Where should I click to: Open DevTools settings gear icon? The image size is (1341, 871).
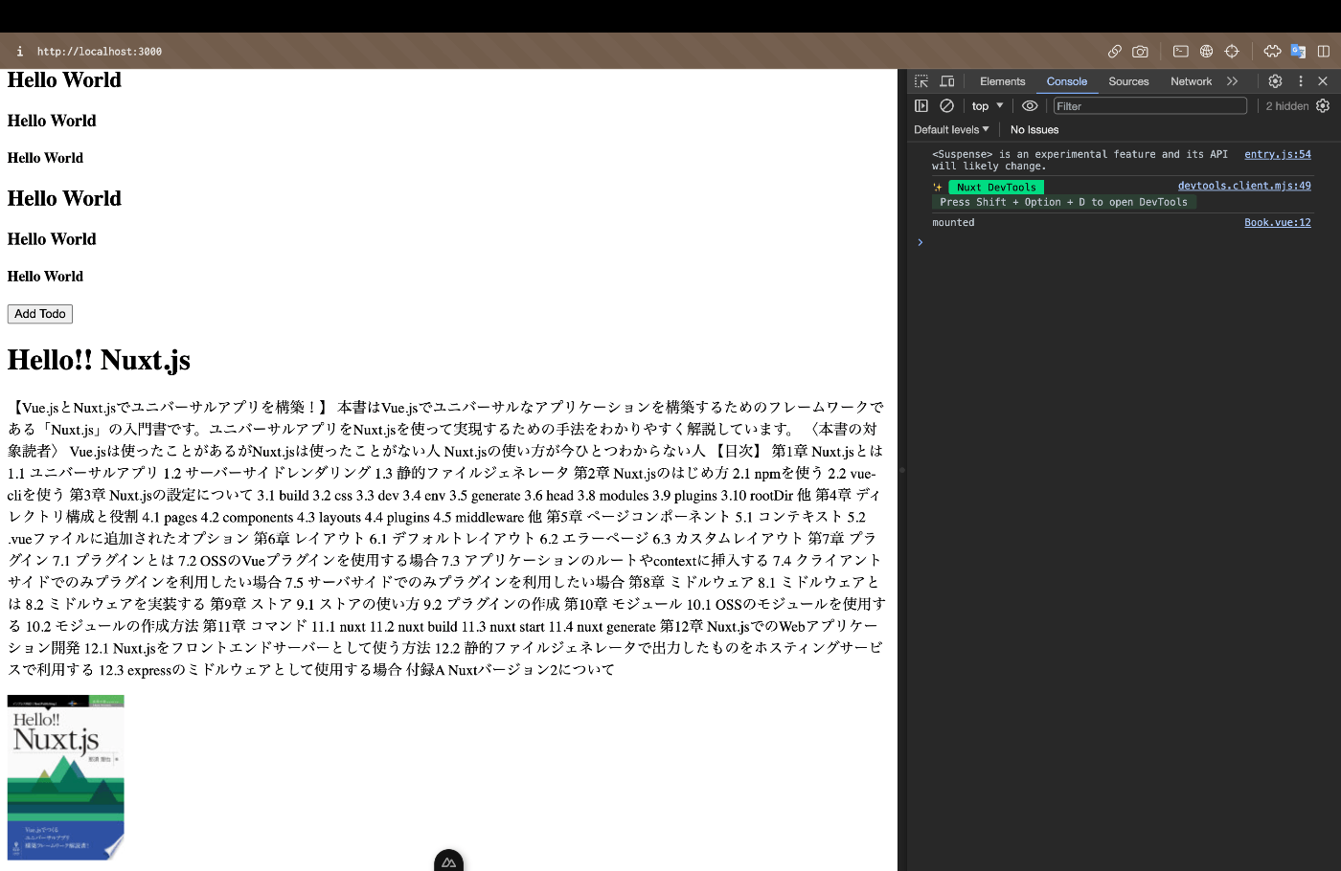pos(1275,81)
